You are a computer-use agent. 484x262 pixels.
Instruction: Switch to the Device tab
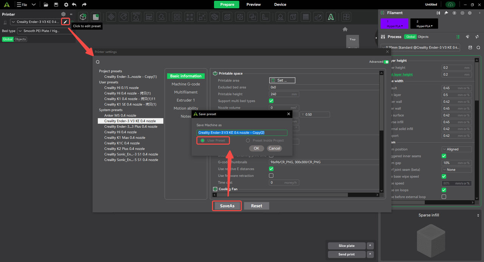[280, 5]
